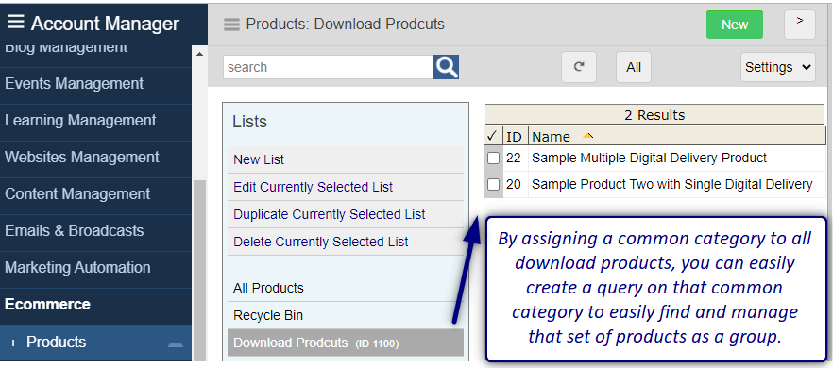Sort by ID column header

(514, 137)
